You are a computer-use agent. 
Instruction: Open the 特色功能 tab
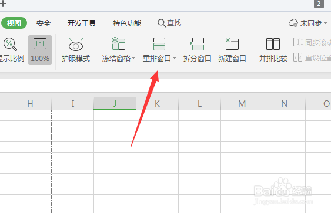(127, 23)
